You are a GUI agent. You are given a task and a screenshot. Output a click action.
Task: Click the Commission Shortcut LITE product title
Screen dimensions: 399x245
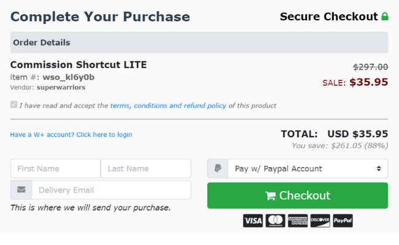79,65
